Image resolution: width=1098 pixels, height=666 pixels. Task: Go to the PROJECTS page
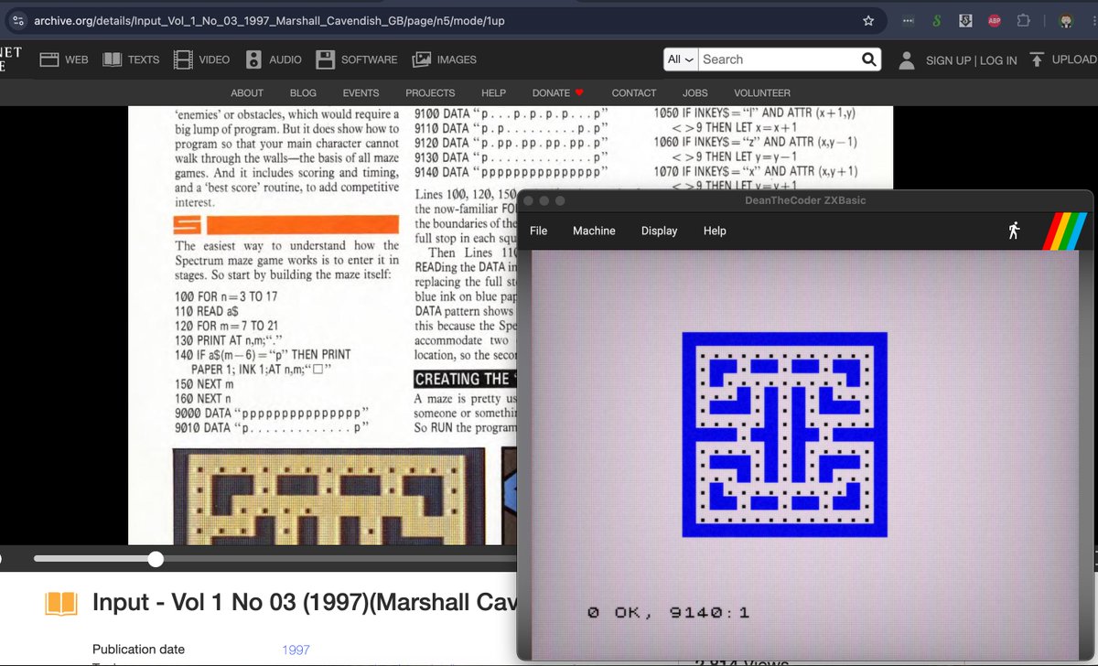click(430, 93)
